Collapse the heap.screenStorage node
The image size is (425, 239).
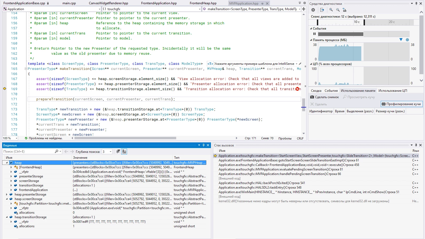pos(7,199)
